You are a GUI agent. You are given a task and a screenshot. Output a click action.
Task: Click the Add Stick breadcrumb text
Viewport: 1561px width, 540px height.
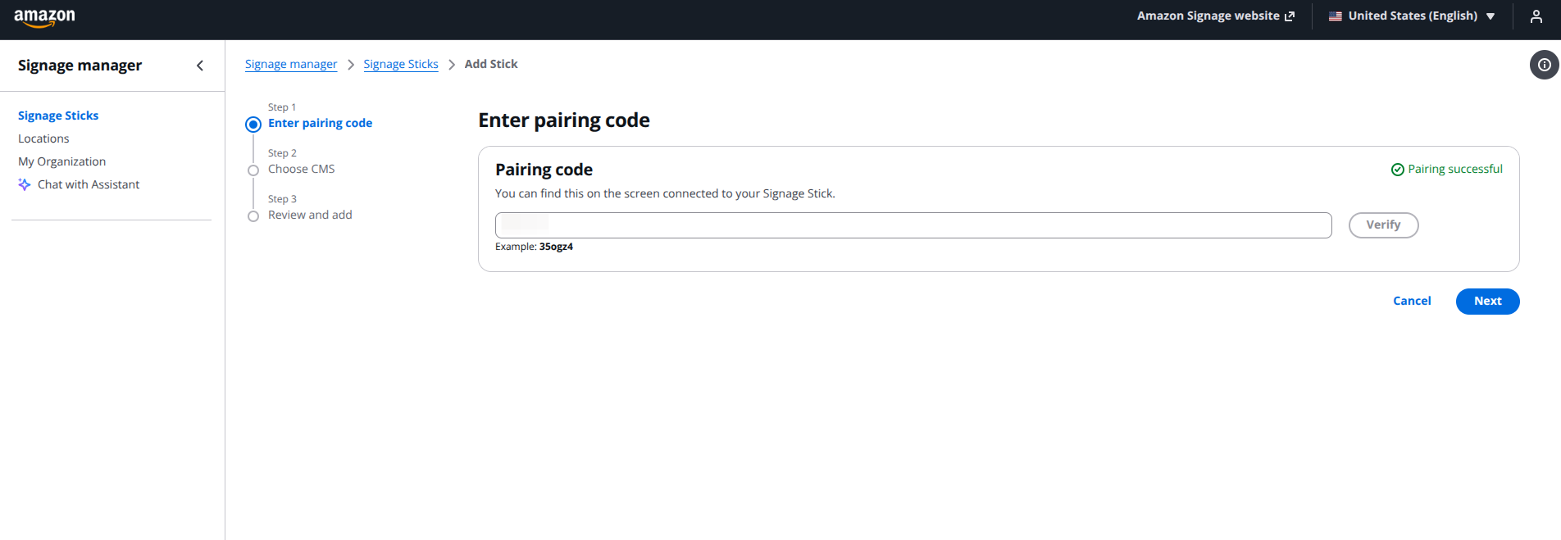tap(491, 64)
